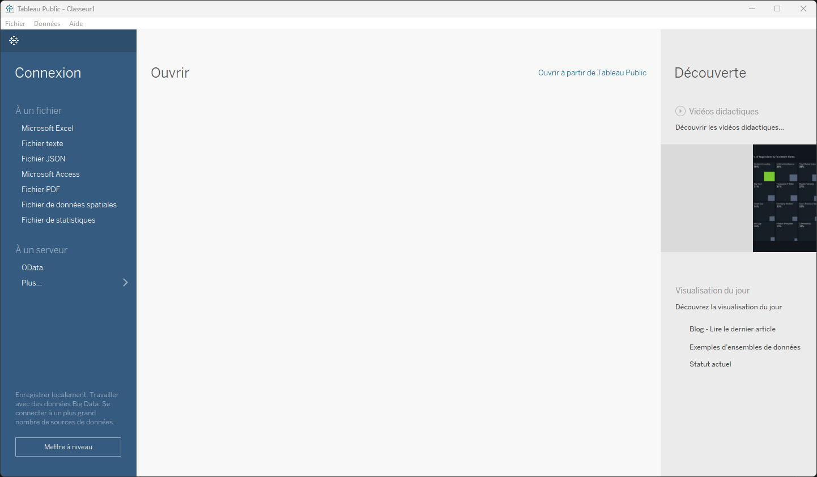The width and height of the screenshot is (817, 477).
Task: Open Ouvrir à partir de Tableau Public
Action: pyautogui.click(x=592, y=73)
